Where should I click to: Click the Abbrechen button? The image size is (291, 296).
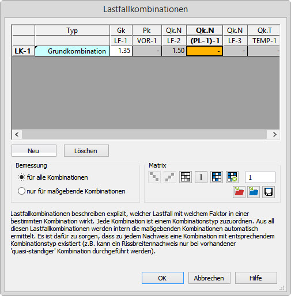pyautogui.click(x=209, y=278)
